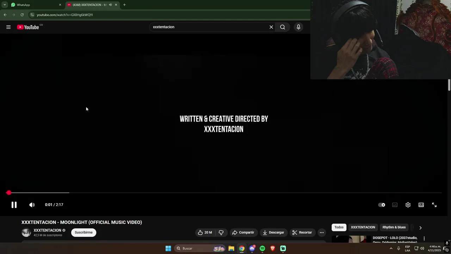Start voice search with microphone

[298, 27]
